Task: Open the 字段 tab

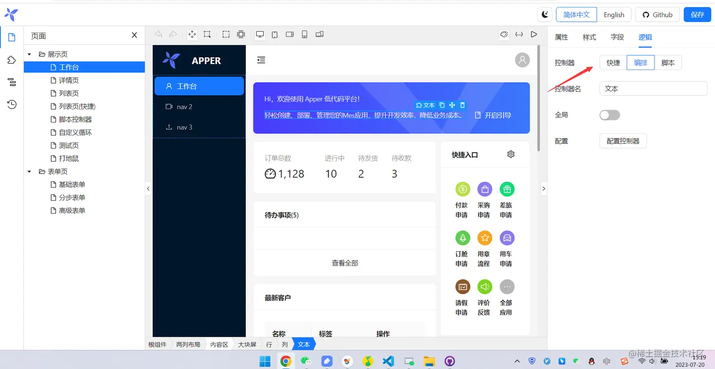Action: coord(617,37)
